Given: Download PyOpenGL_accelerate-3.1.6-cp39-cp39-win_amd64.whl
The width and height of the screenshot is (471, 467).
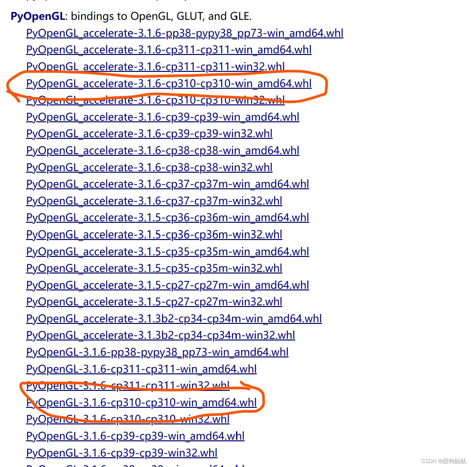Looking at the screenshot, I should pos(163,117).
